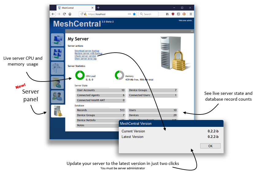This screenshot has width=256, height=176.
Task: Click the Welcome admin text
Action: [185, 21]
